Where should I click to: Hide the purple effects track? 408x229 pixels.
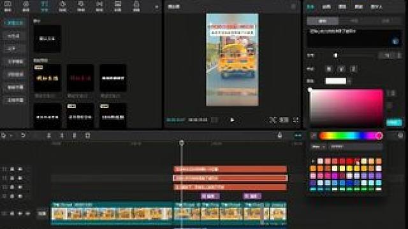click(x=20, y=196)
